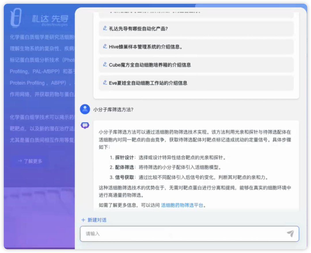
Task: Ask about Eve夏娃全自动细胞工作站 via suggestion
Action: pyautogui.click(x=148, y=83)
